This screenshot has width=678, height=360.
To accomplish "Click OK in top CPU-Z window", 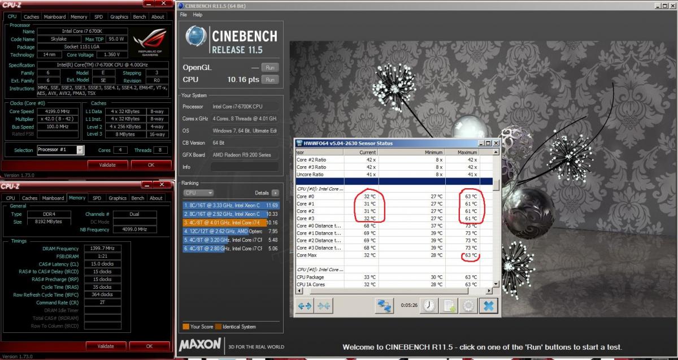I will point(151,165).
